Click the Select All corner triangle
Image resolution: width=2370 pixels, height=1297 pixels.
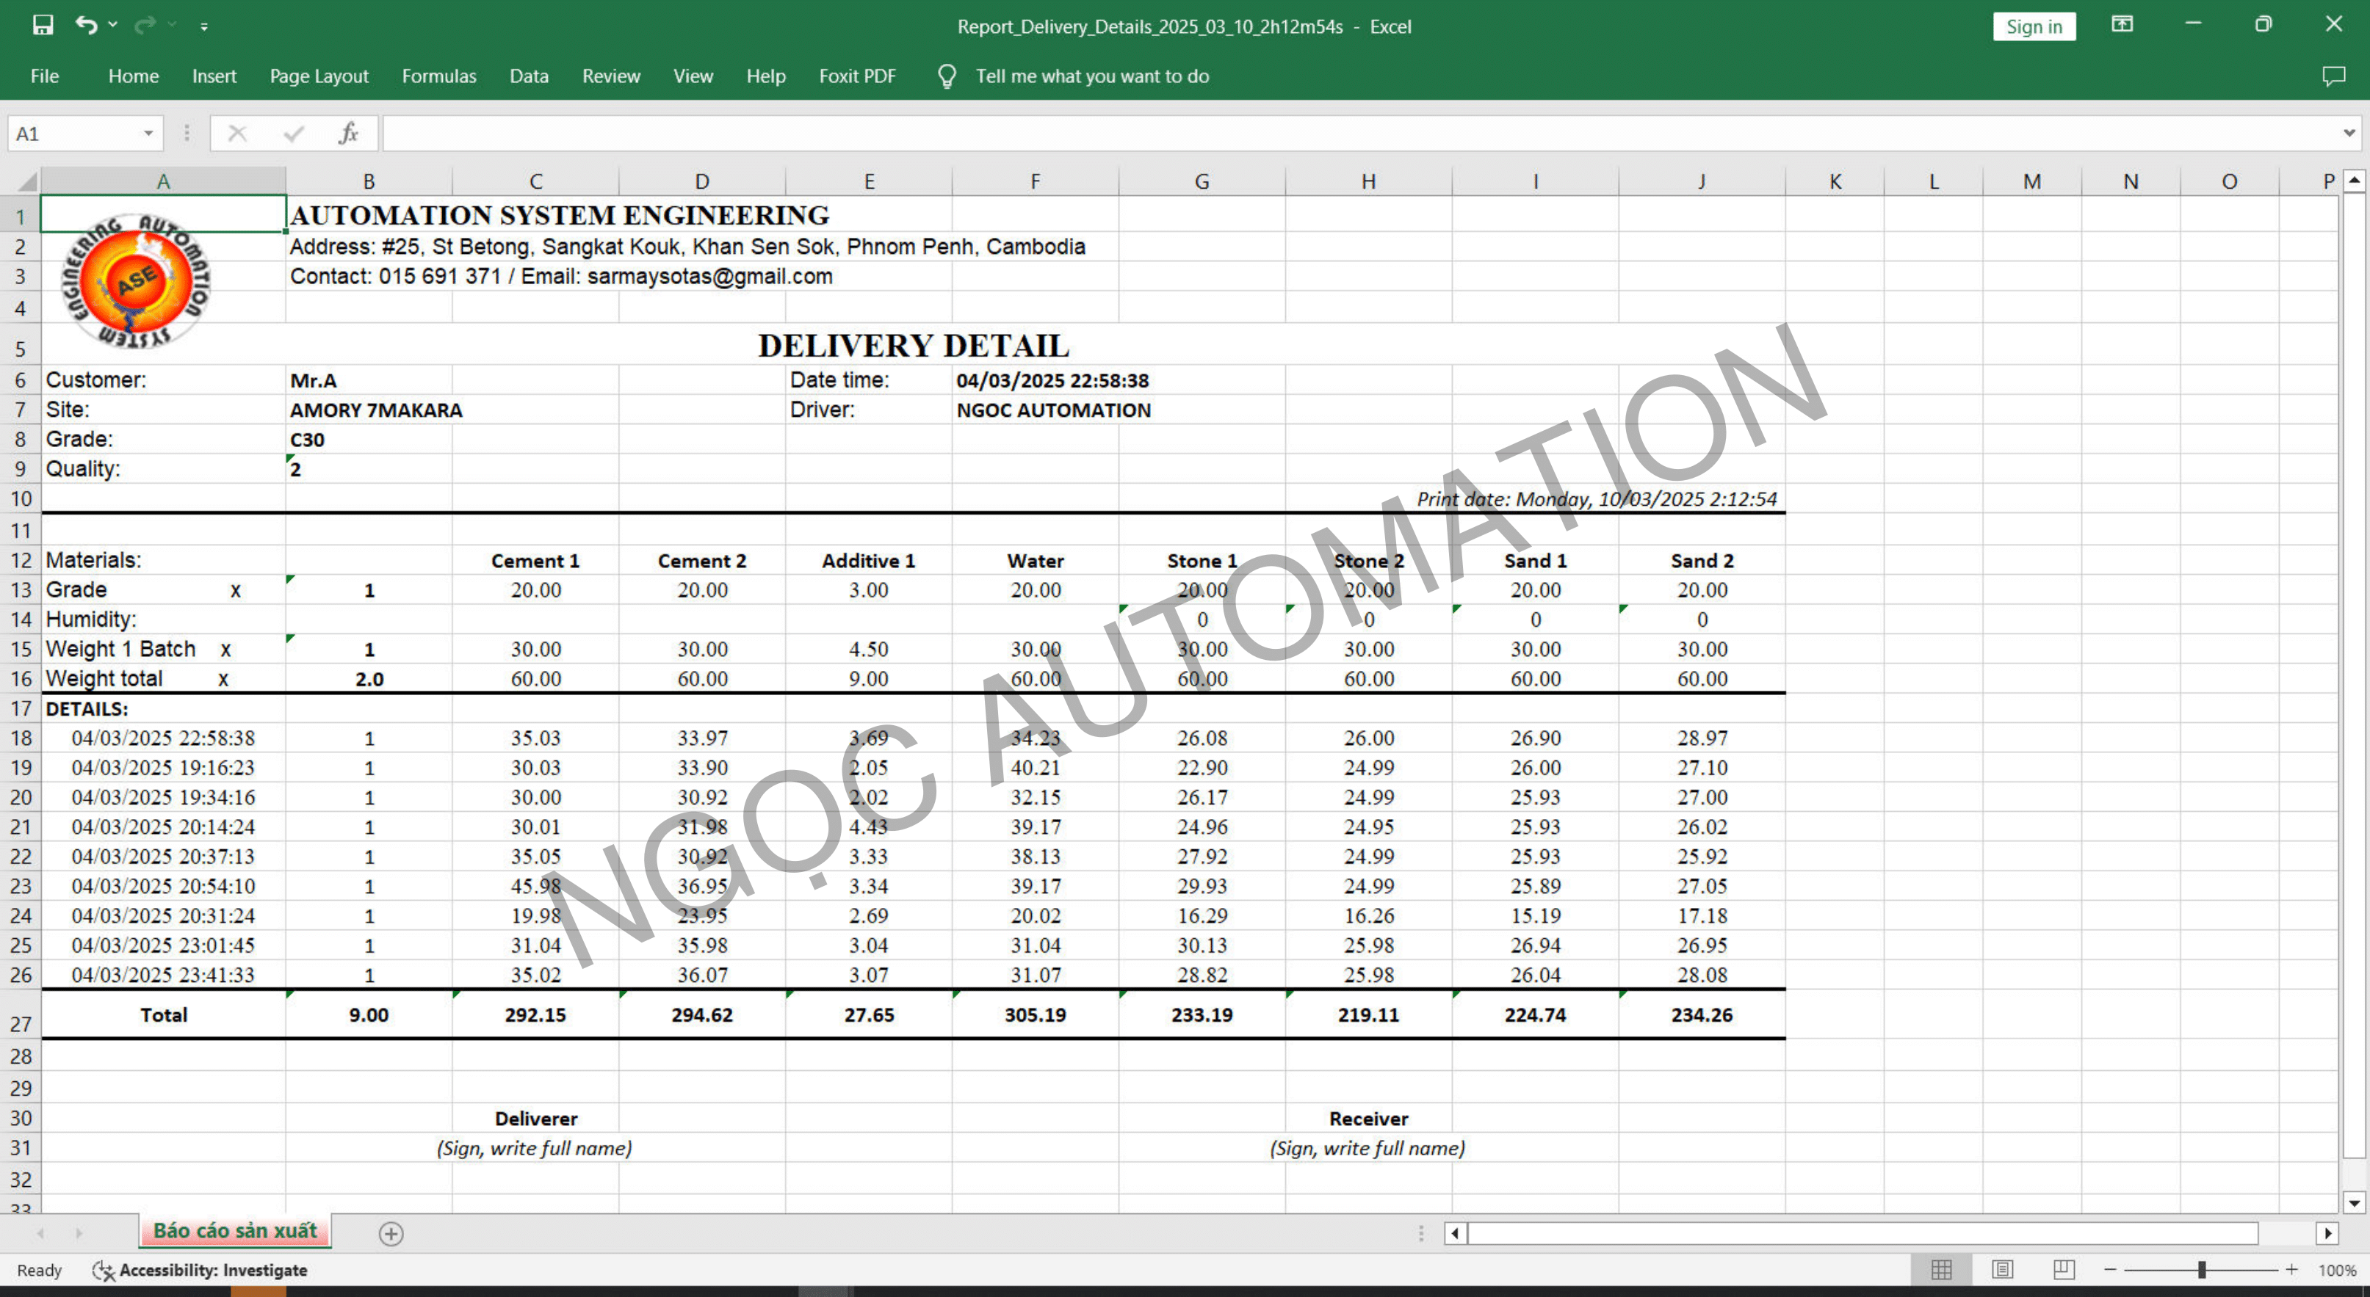click(28, 181)
